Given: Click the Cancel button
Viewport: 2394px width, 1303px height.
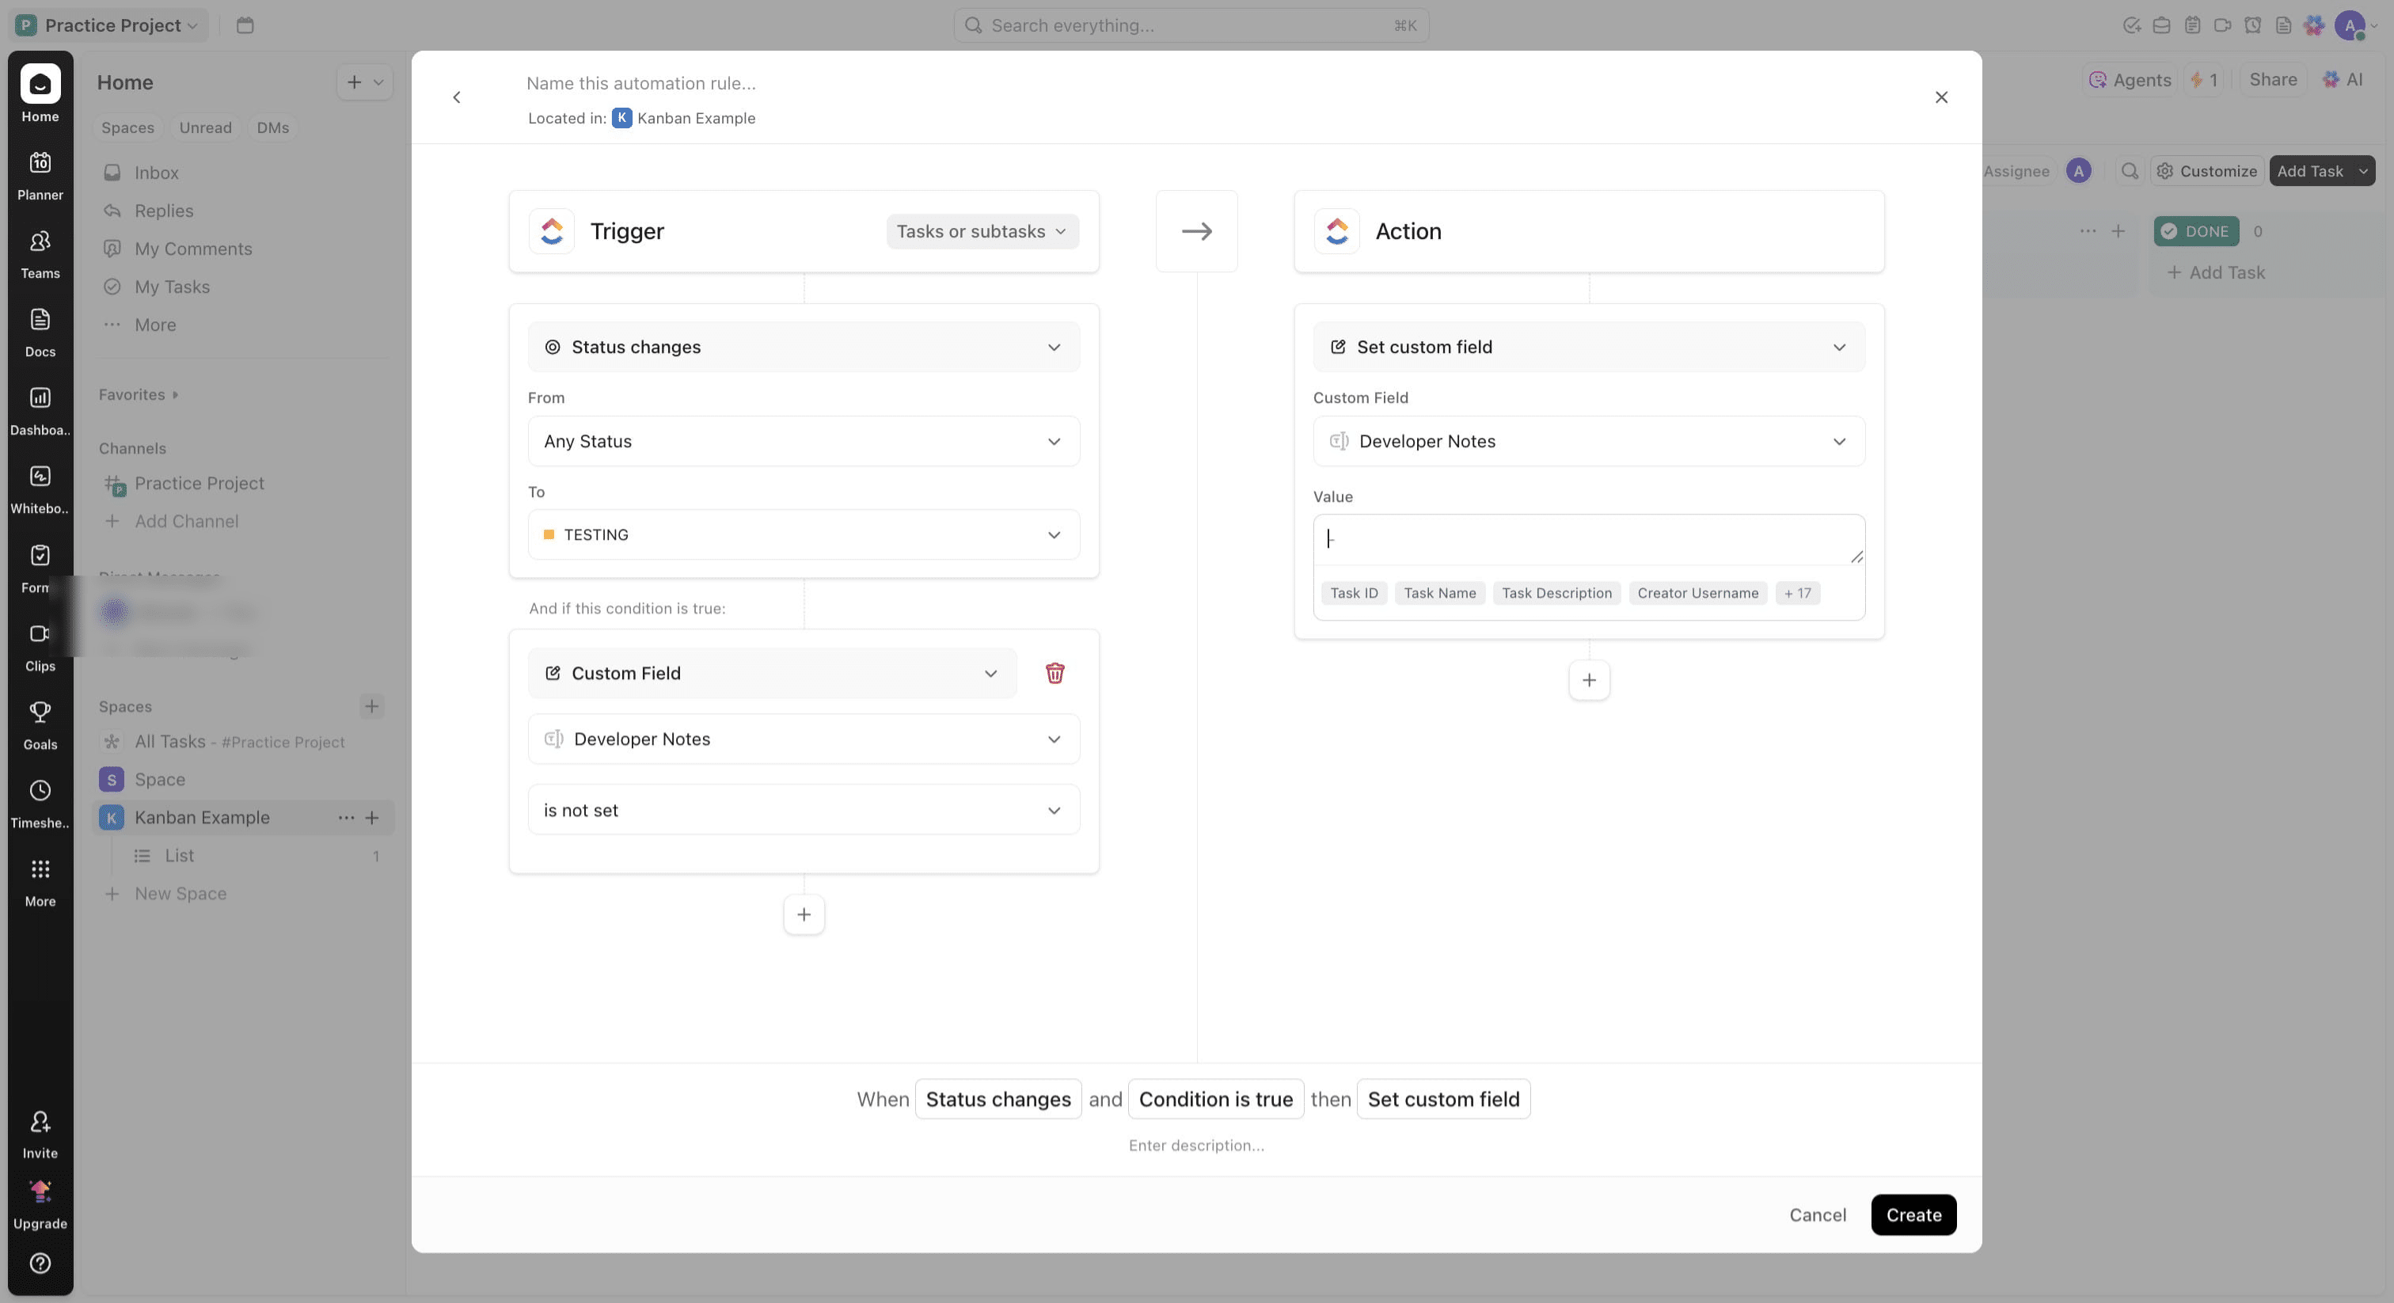Looking at the screenshot, I should coord(1817,1214).
